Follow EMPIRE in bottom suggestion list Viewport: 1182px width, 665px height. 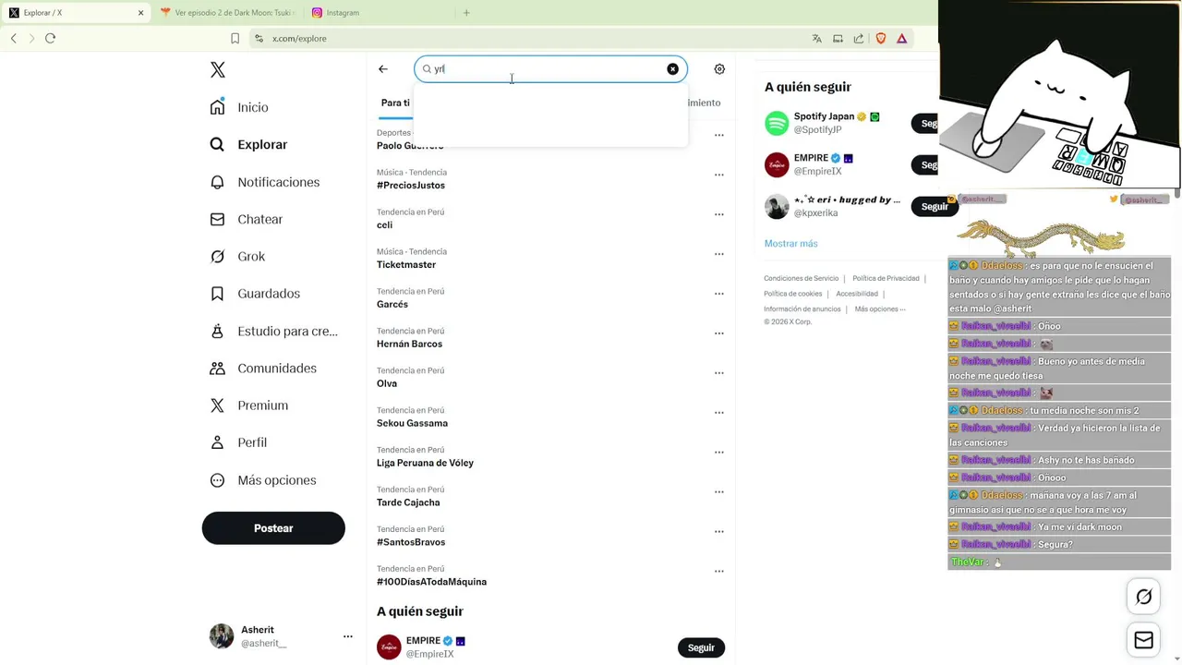[701, 647]
